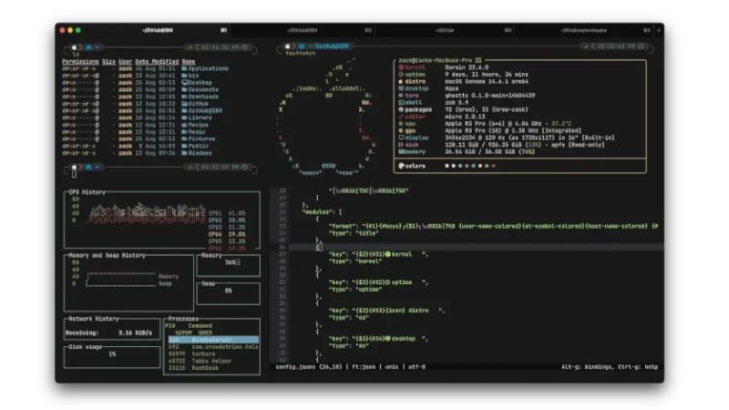Click the Applications folder icon in the listing

point(185,68)
